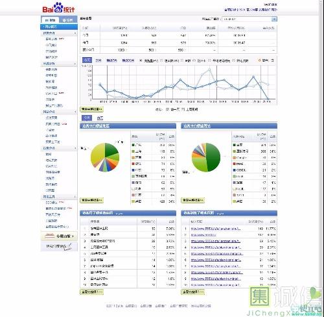Toggle the 浏览量(PV) chart checkbox

[141, 60]
